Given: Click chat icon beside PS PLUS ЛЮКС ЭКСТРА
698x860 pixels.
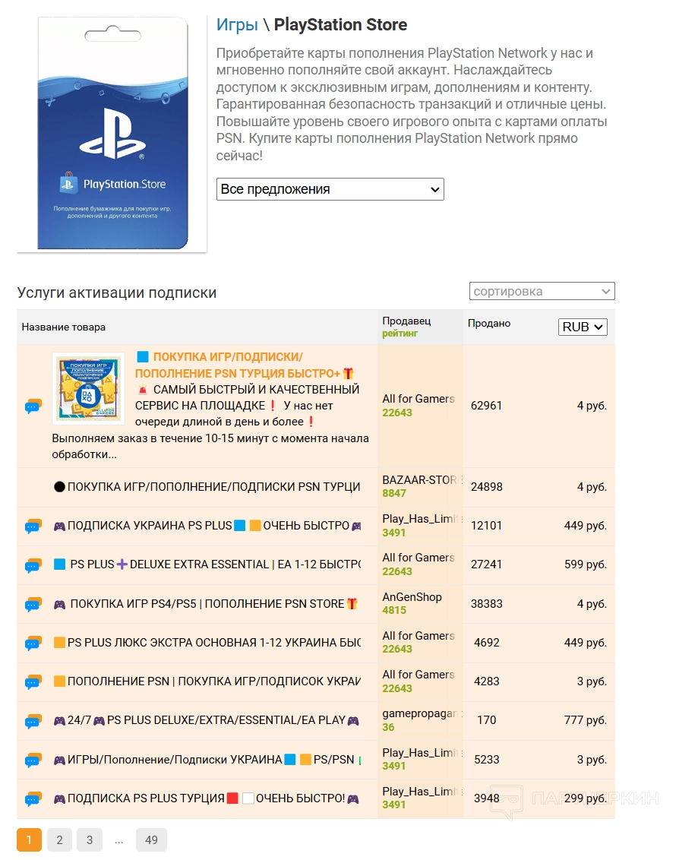Looking at the screenshot, I should point(33,643).
